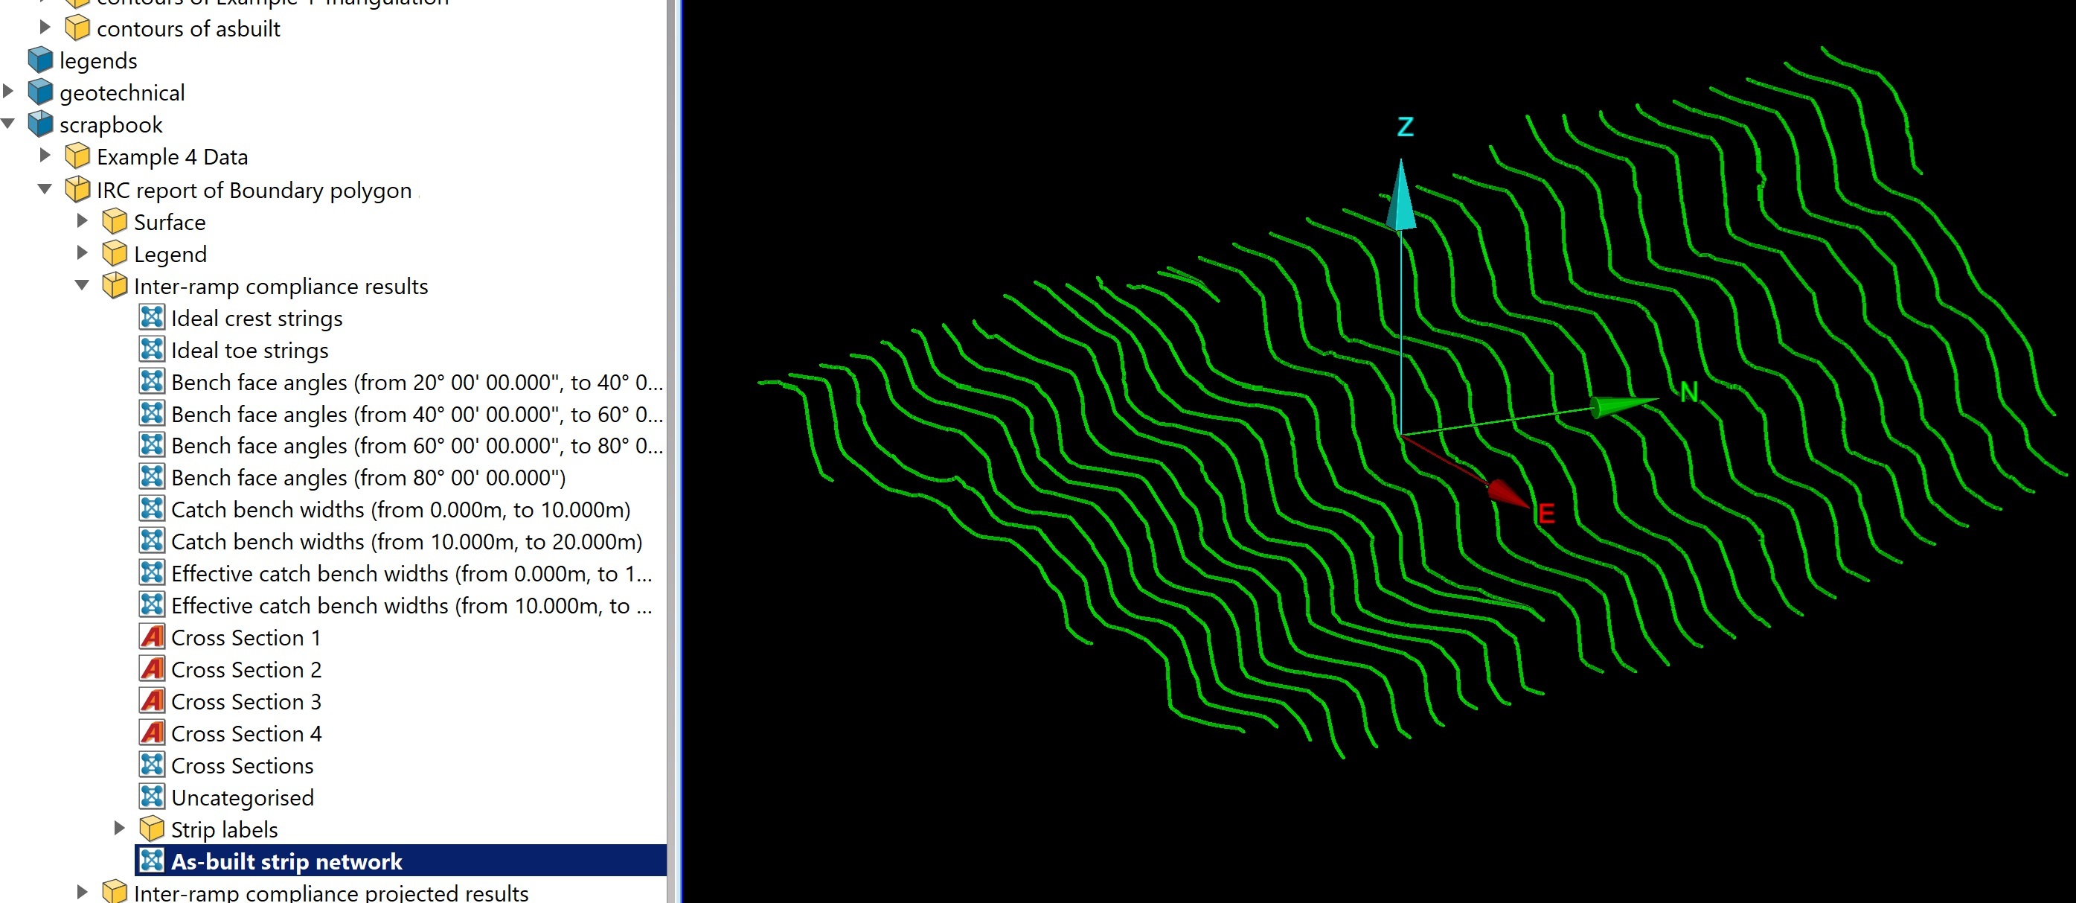Viewport: 2076px width, 903px height.
Task: Select Cross Sections network item
Action: click(242, 765)
